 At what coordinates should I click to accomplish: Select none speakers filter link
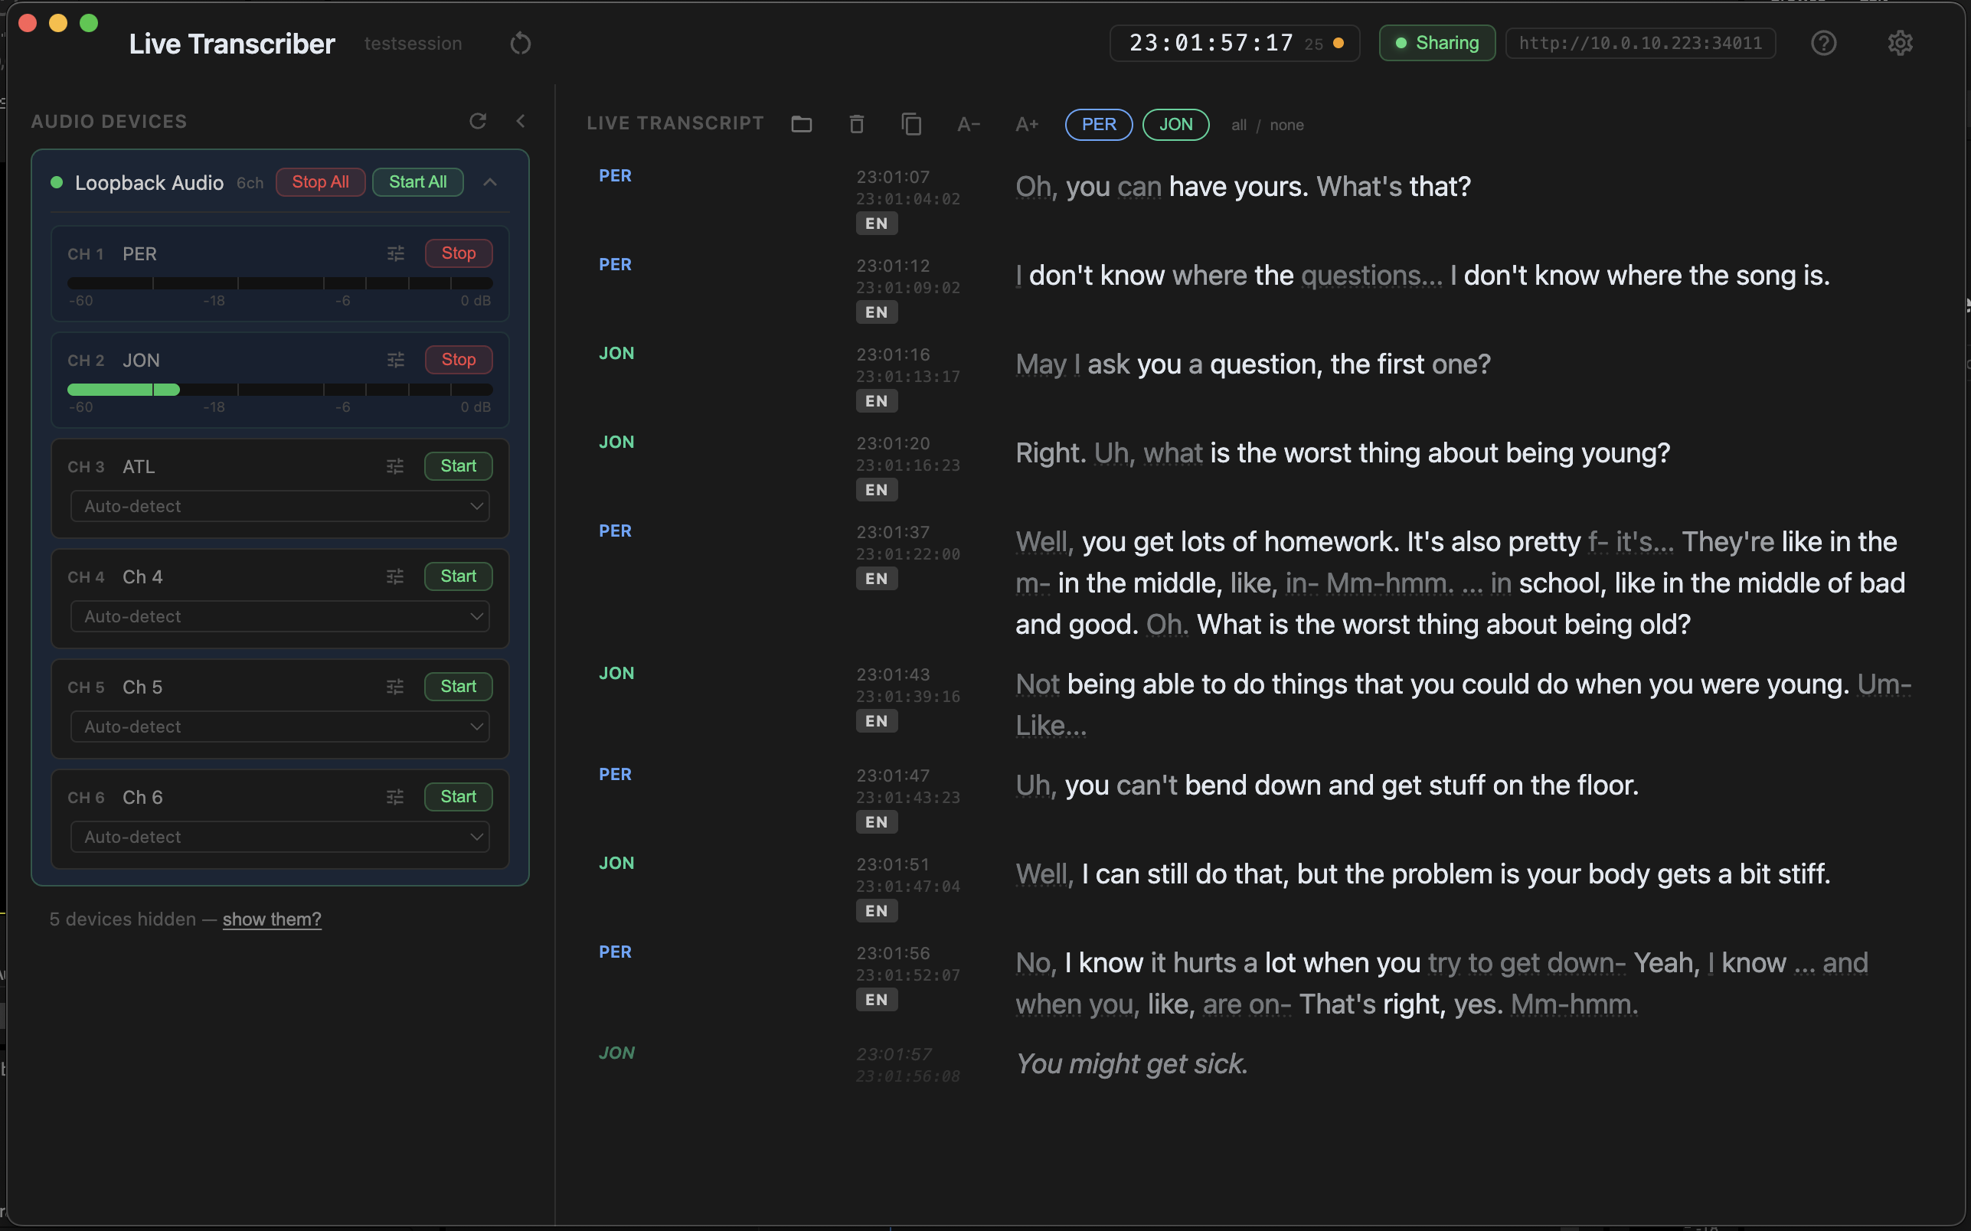[x=1286, y=126]
